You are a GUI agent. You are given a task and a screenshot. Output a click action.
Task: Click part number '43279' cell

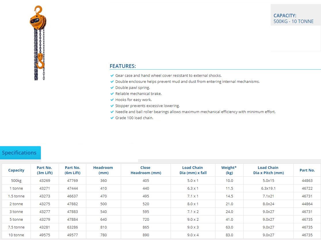(x=45, y=220)
